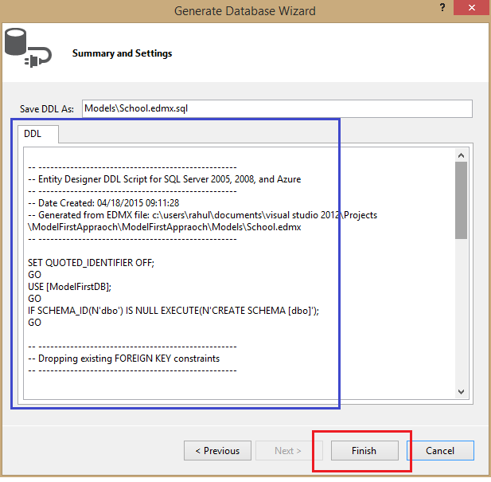Image resolution: width=491 pixels, height=482 pixels.
Task: Click Finish to generate the database
Action: [x=364, y=451]
